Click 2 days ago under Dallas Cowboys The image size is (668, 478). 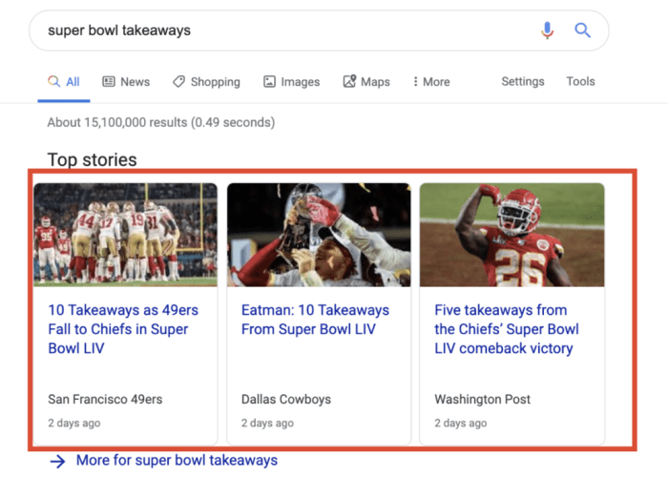point(267,423)
